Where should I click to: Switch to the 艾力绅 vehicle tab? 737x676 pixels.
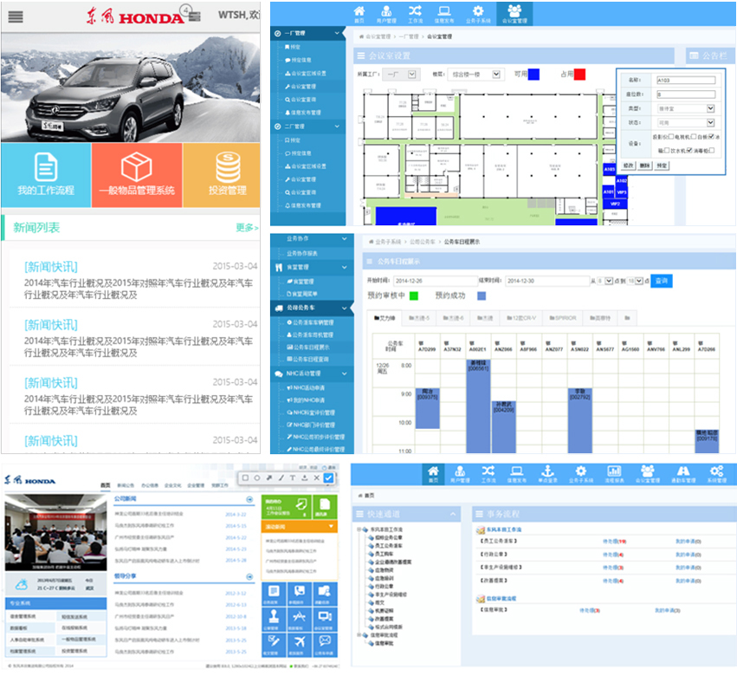tap(385, 318)
